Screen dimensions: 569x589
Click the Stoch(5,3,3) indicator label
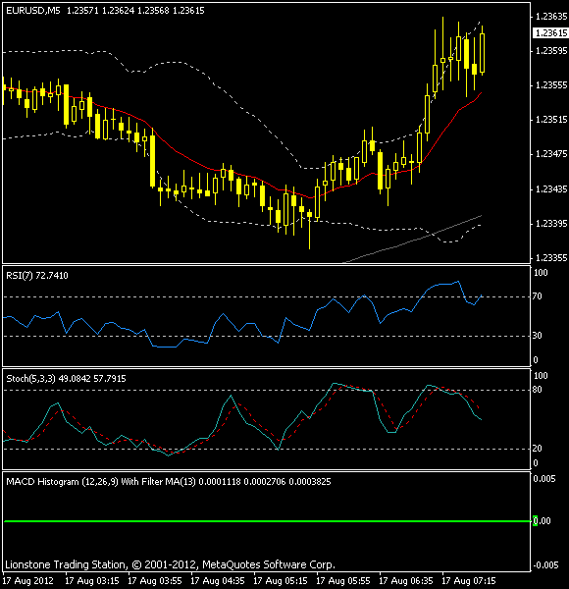click(x=66, y=379)
